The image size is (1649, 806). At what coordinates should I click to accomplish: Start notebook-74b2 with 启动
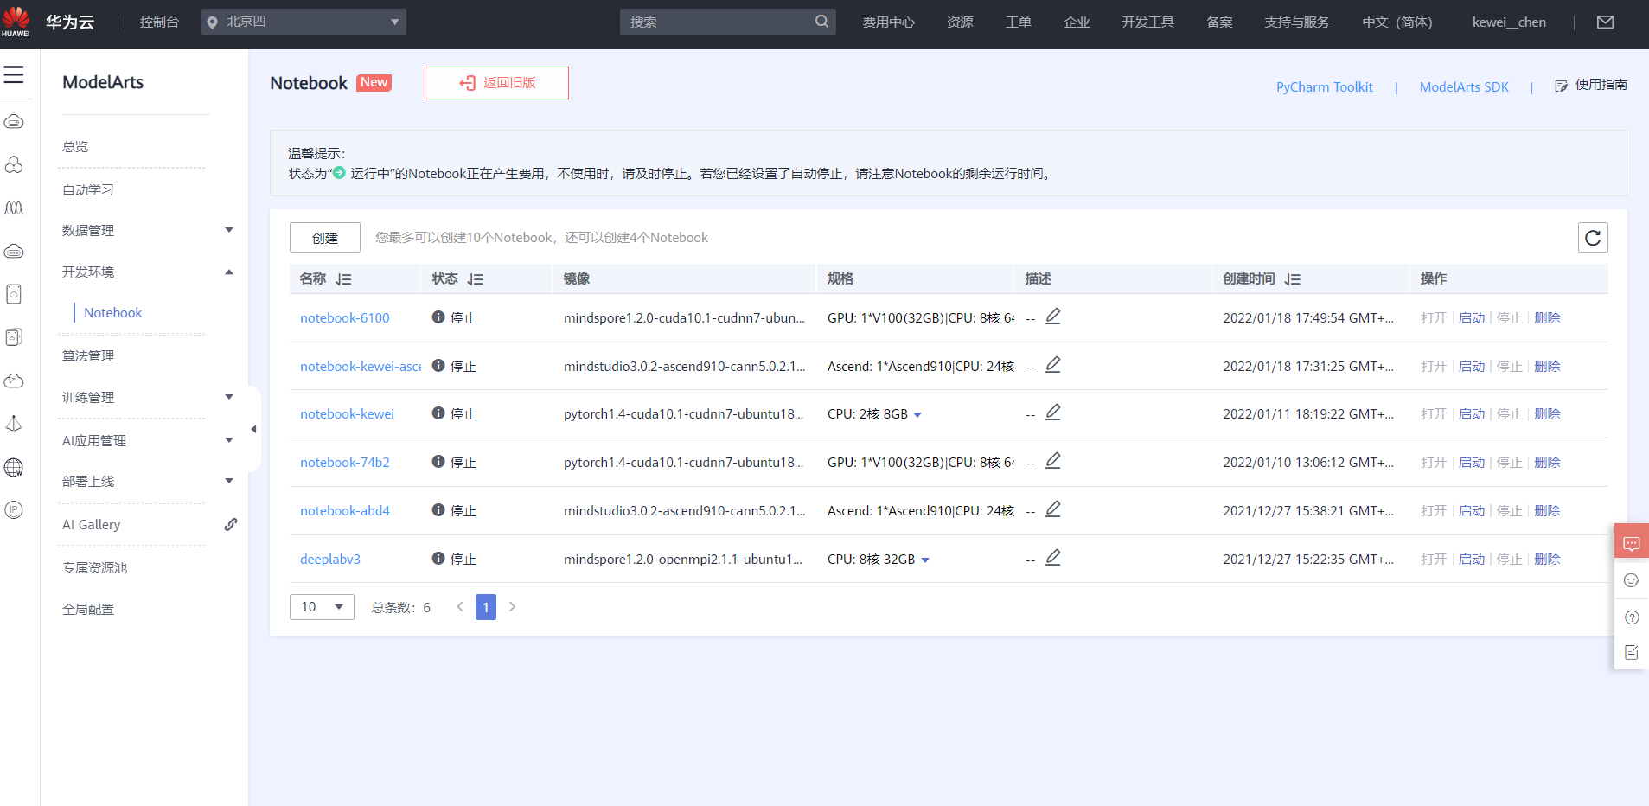pyautogui.click(x=1472, y=463)
